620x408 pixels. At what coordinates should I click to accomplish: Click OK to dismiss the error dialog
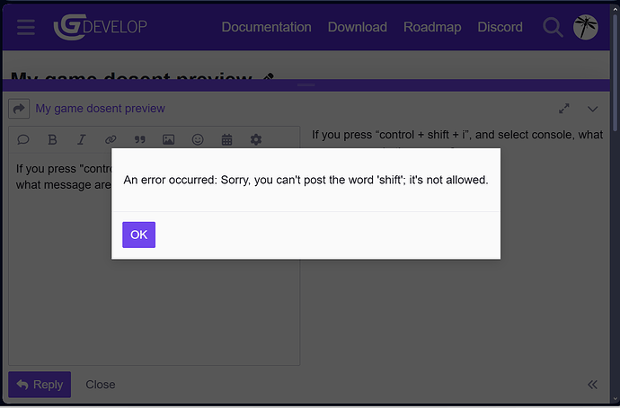pos(138,235)
